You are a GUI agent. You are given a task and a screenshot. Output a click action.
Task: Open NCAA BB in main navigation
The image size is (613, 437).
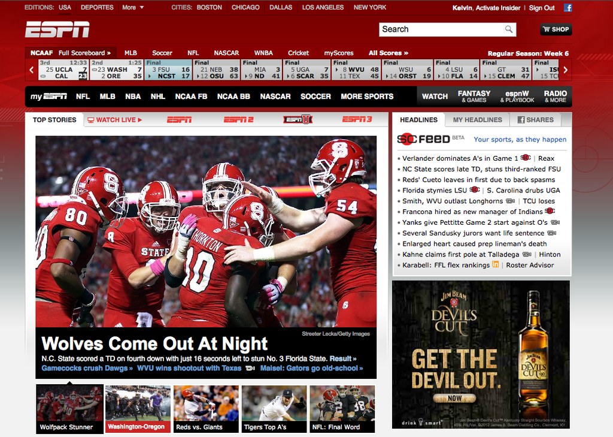pyautogui.click(x=233, y=97)
